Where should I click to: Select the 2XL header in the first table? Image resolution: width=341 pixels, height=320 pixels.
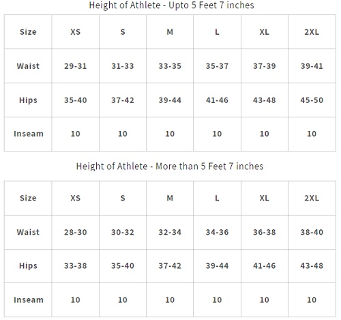tap(312, 32)
